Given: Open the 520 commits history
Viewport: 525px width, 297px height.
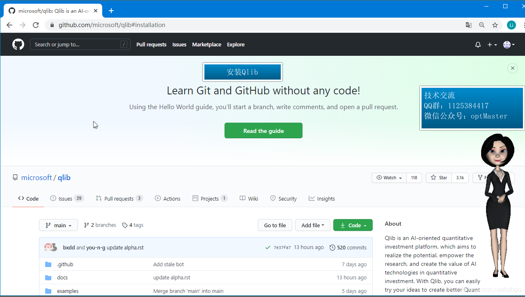Looking at the screenshot, I should (x=348, y=247).
